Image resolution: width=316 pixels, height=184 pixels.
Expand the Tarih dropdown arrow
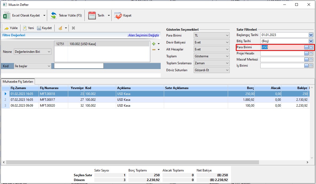[x=109, y=15]
